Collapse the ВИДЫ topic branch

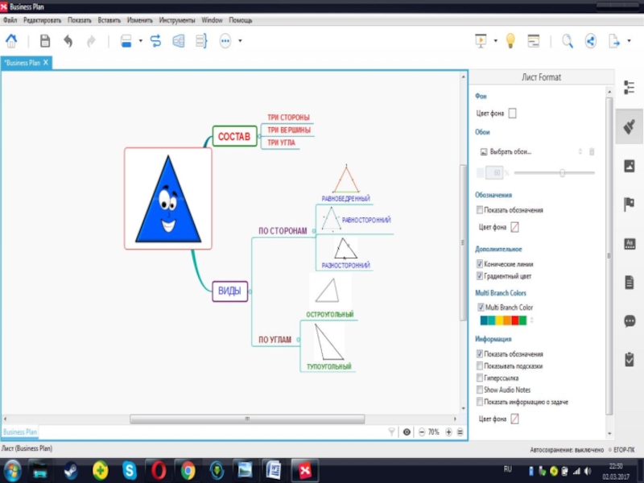point(250,291)
